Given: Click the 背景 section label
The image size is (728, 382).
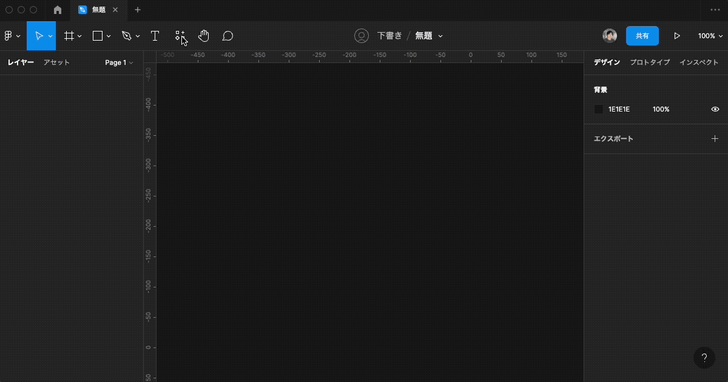Looking at the screenshot, I should click(601, 90).
